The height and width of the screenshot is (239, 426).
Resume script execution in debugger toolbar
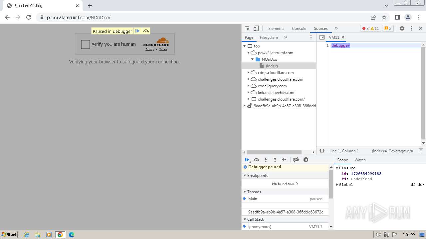point(247,160)
